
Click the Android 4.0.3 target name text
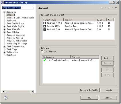point(54,23)
